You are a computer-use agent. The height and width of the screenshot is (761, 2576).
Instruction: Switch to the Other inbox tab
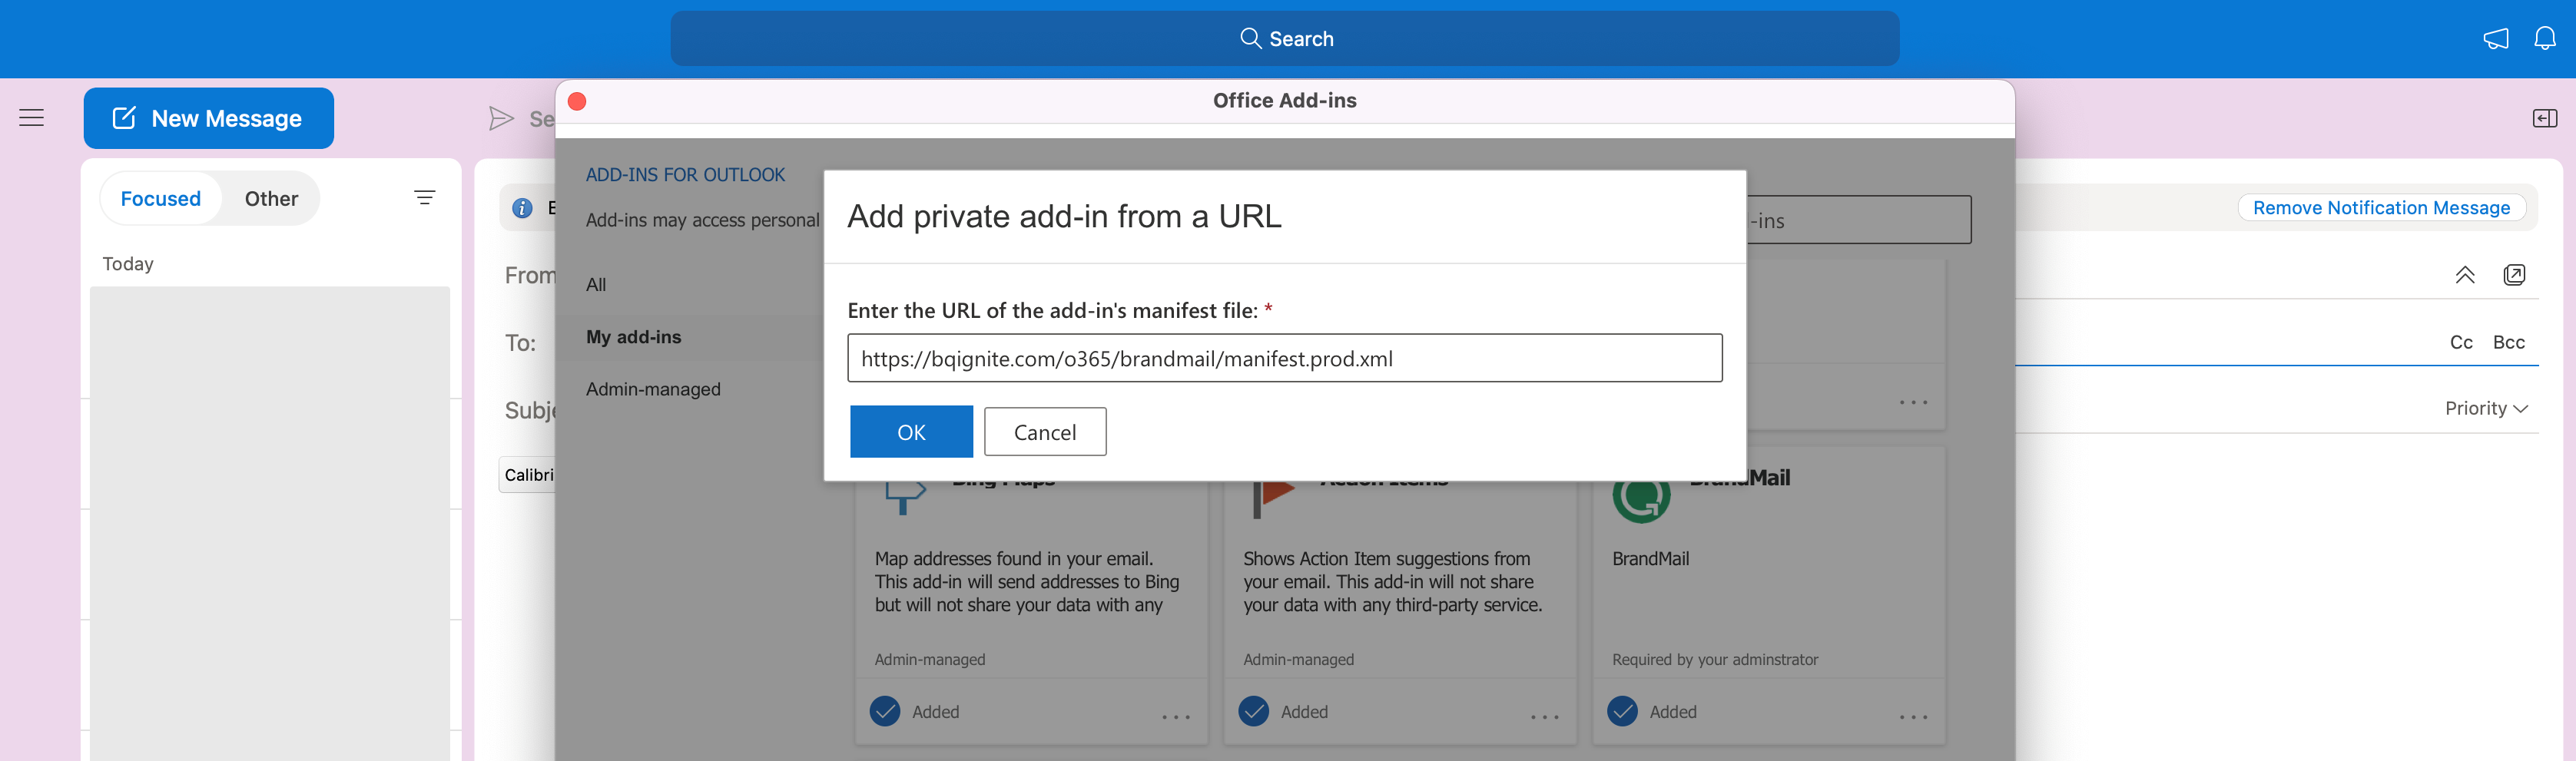[271, 198]
